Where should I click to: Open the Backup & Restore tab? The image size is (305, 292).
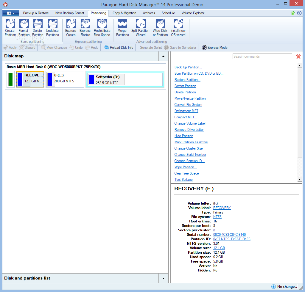[36, 13]
